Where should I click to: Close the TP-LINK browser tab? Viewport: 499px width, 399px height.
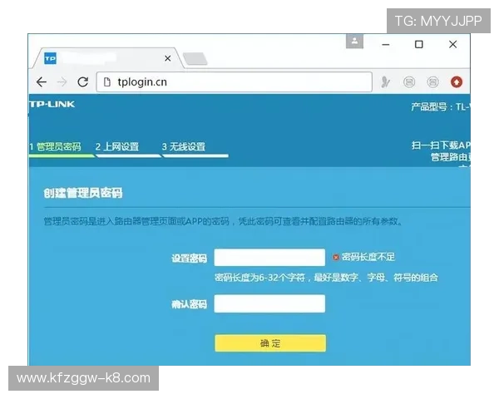click(x=168, y=58)
